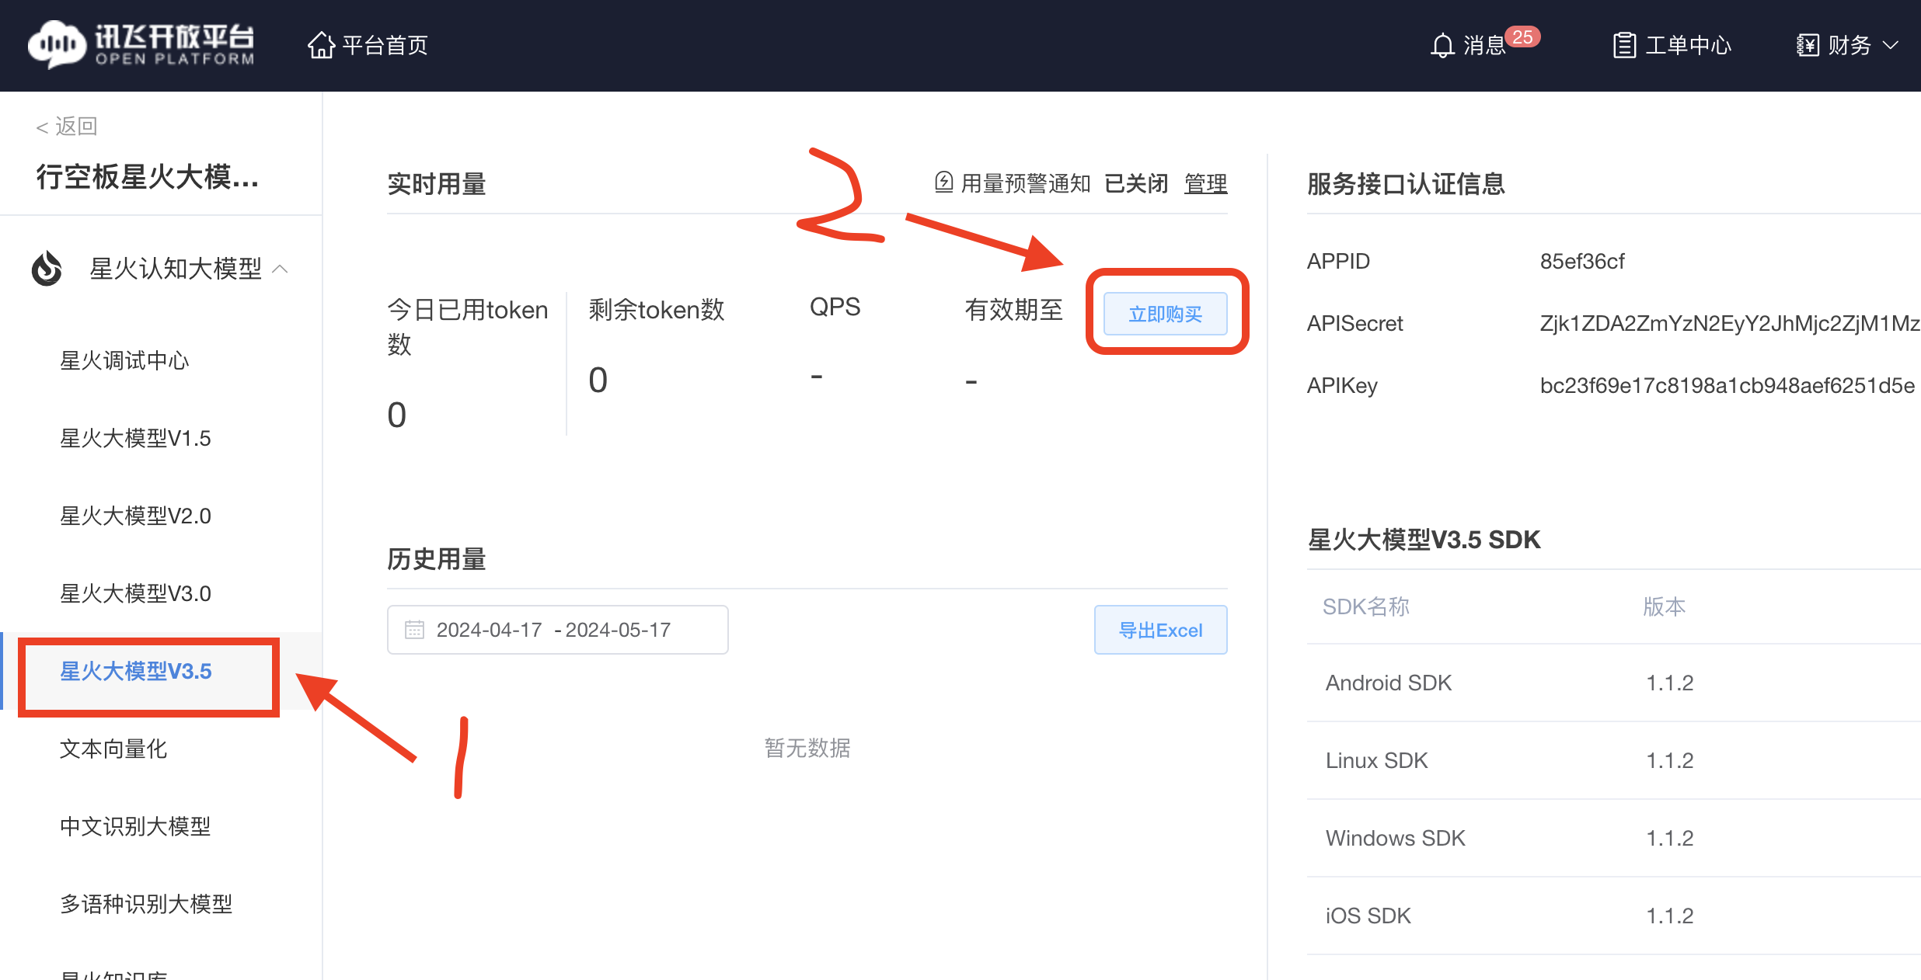Click the 版本 column header
The height and width of the screenshot is (980, 1921).
pyautogui.click(x=1664, y=606)
